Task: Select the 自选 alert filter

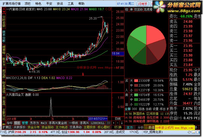Action: click(142, 109)
